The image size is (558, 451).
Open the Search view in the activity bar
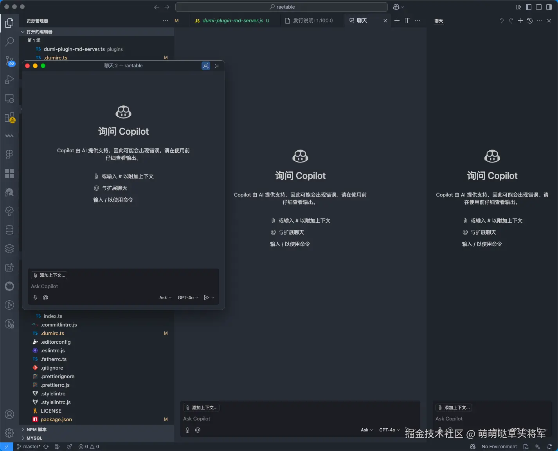click(9, 42)
